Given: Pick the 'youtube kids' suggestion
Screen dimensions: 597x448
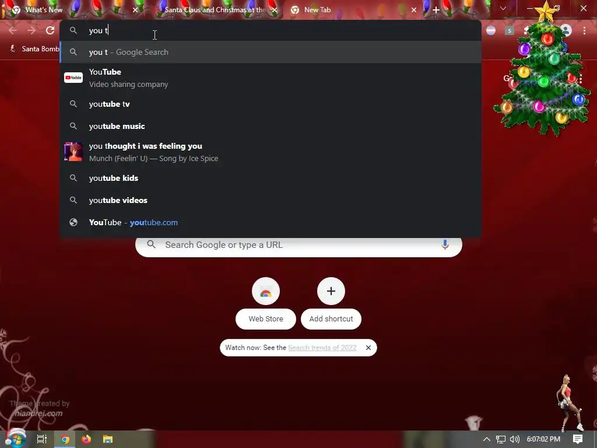Looking at the screenshot, I should click(271, 178).
